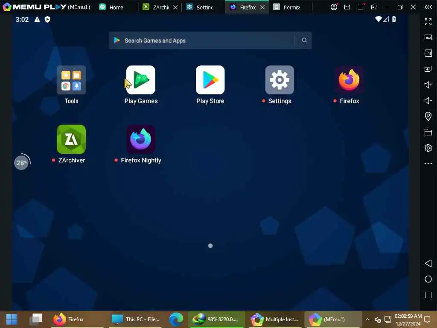Click the warning triangle in the status bar
The width and height of the screenshot is (437, 328).
point(37,19)
